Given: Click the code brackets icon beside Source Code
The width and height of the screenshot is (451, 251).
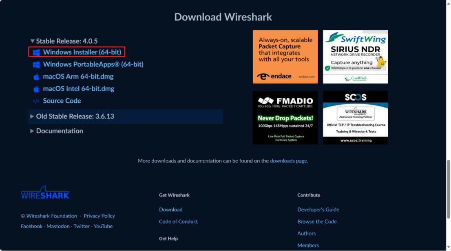Looking at the screenshot, I should (x=36, y=101).
